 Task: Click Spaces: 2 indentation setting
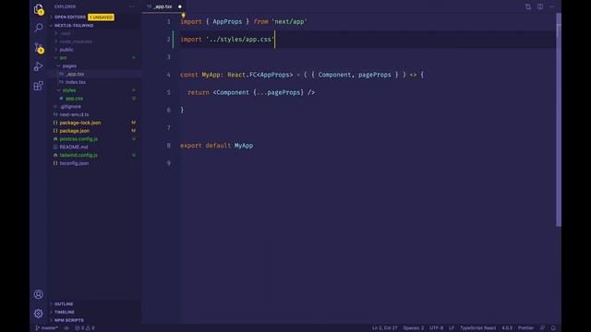[413, 328]
